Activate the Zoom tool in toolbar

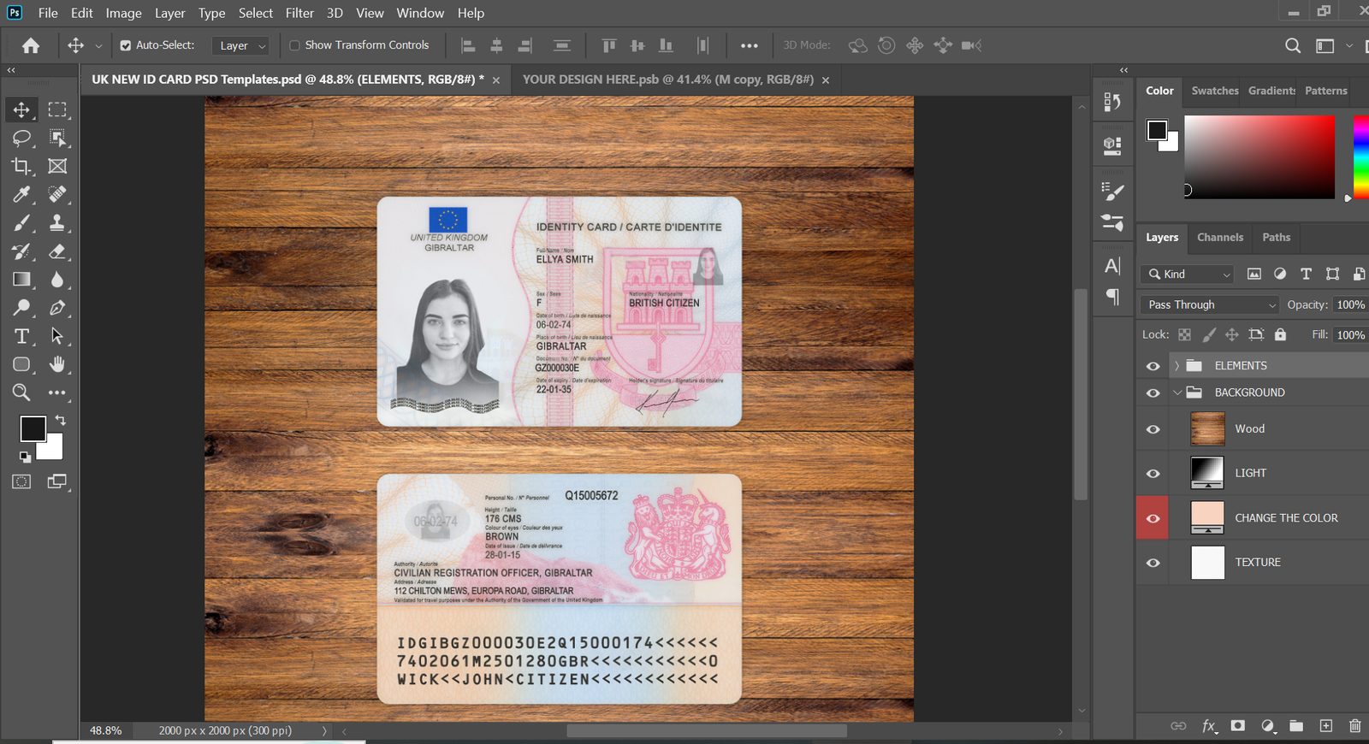click(21, 393)
